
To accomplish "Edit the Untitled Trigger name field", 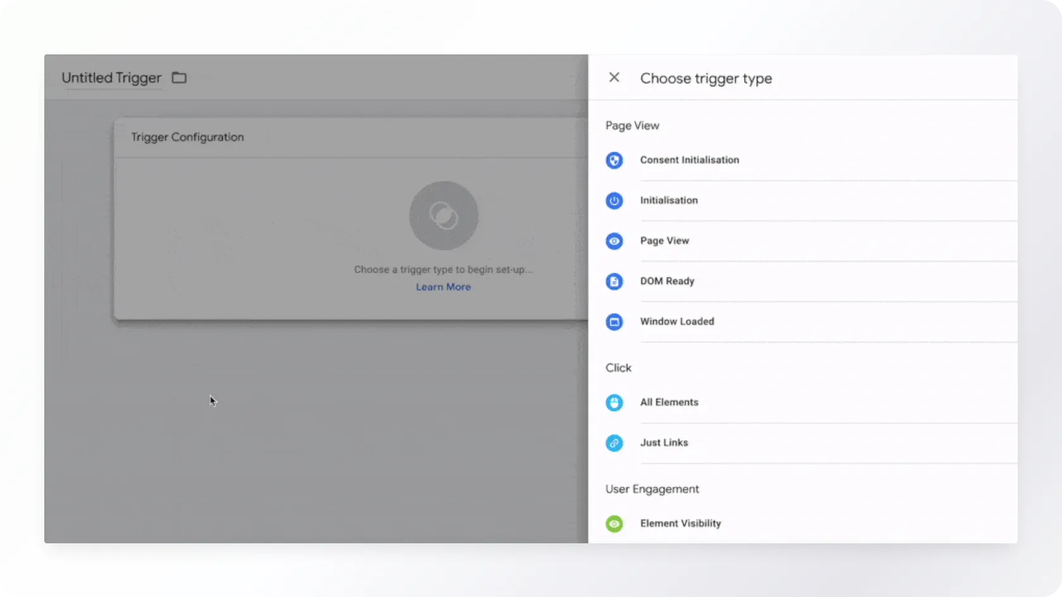I will 111,78.
